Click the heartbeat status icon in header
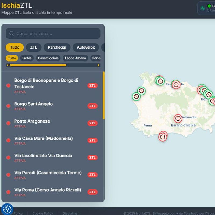Screen dimensions: 215x215 click(x=203, y=8)
